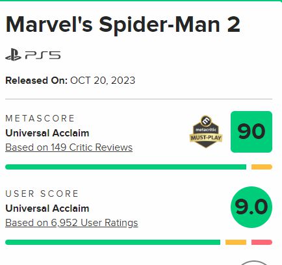The image size is (282, 265).
Task: Click the green segment of the Metascore bar
Action: [125, 167]
